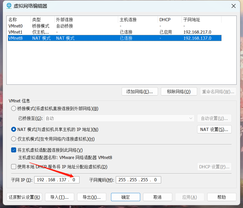Image resolution: width=243 pixels, height=208 pixels.
Task: Click the 取消 button
Action: click(x=158, y=197)
